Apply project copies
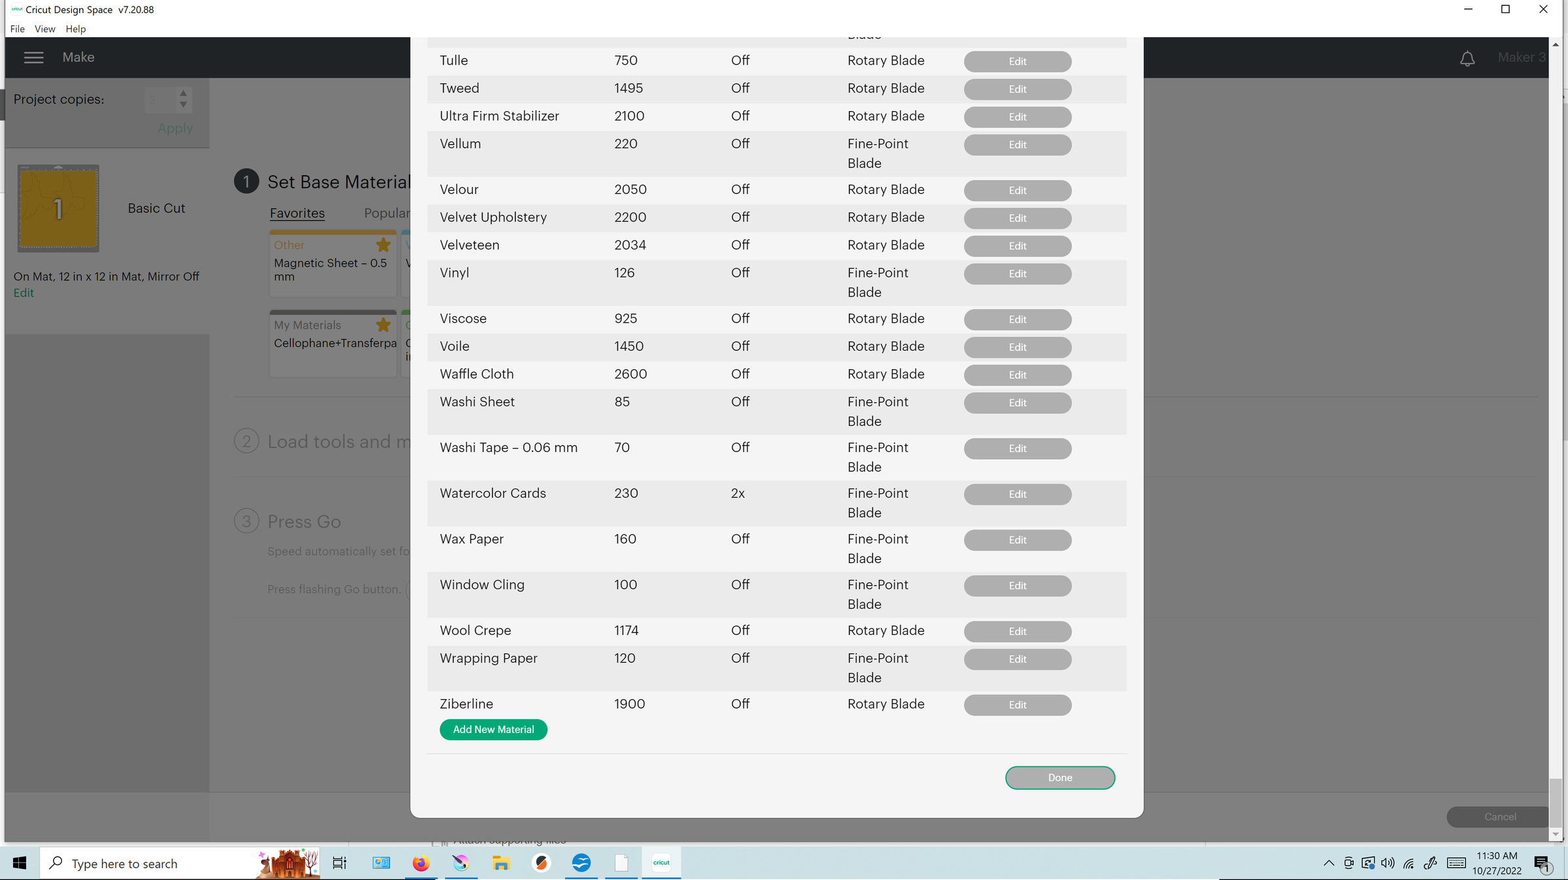The width and height of the screenshot is (1568, 880). (175, 128)
